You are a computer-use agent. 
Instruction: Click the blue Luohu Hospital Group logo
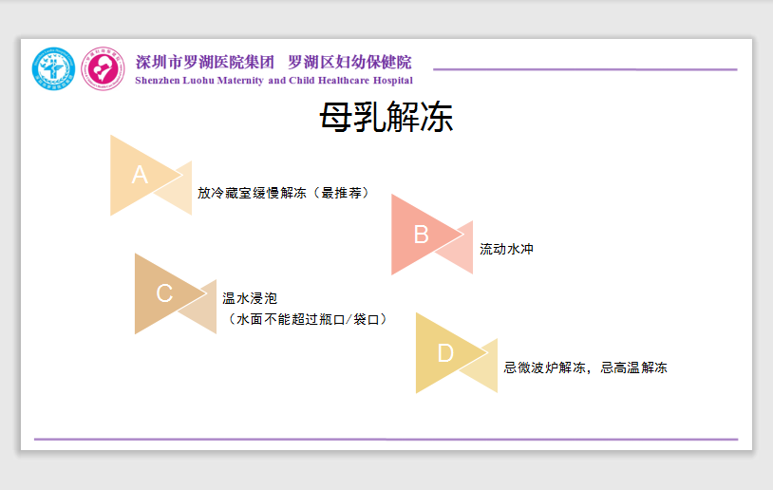click(x=54, y=69)
